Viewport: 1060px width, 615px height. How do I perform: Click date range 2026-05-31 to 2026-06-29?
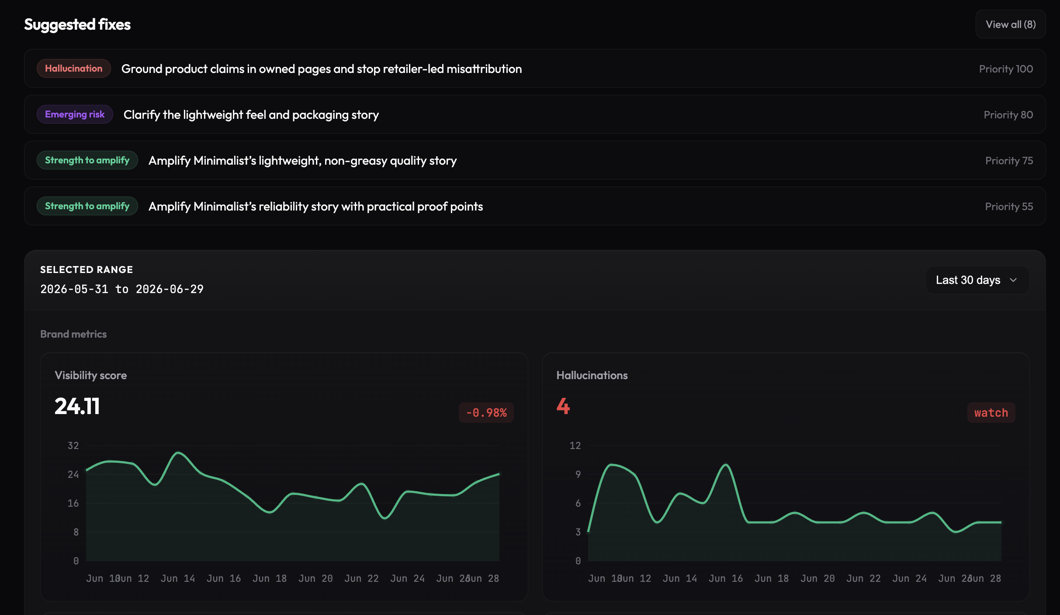[x=122, y=289]
